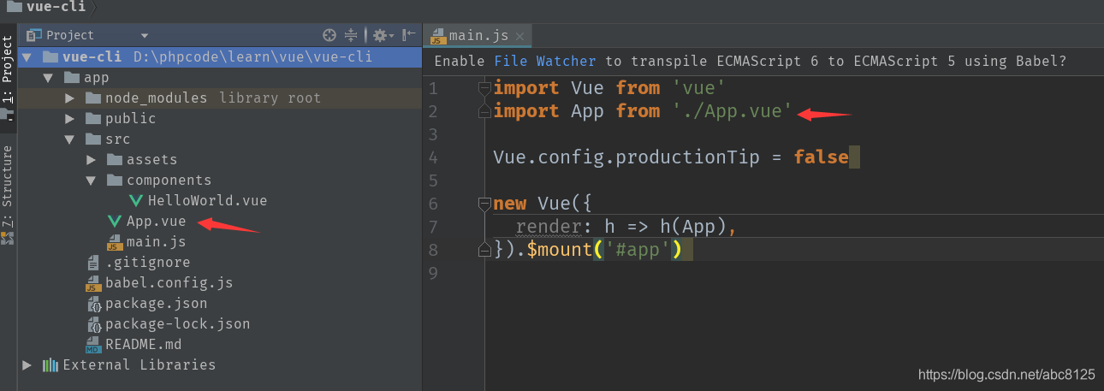The image size is (1104, 391).
Task: Click line number 3 in the gutter
Action: (433, 134)
